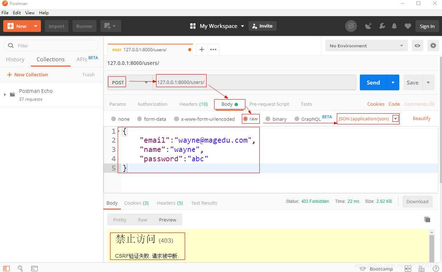Open the Send button dropdown arrow

click(393, 82)
